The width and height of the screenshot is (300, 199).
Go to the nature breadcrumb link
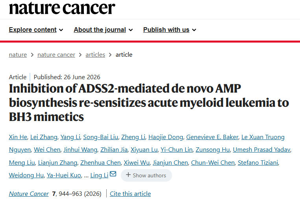pos(18,55)
